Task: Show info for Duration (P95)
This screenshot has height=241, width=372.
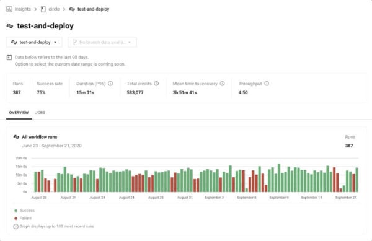Action: tap(110, 84)
